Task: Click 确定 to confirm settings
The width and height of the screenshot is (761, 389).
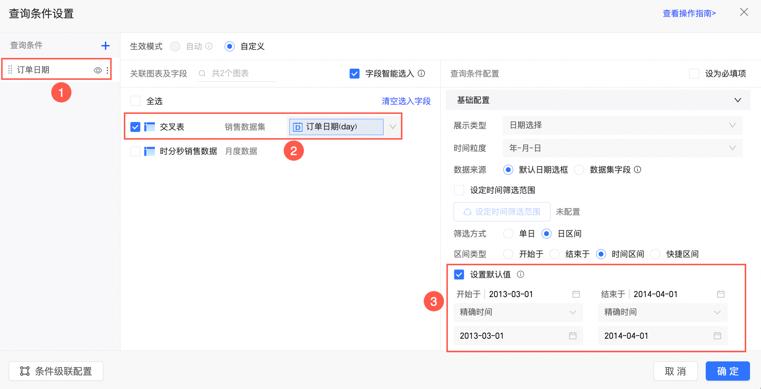Action: tap(728, 371)
